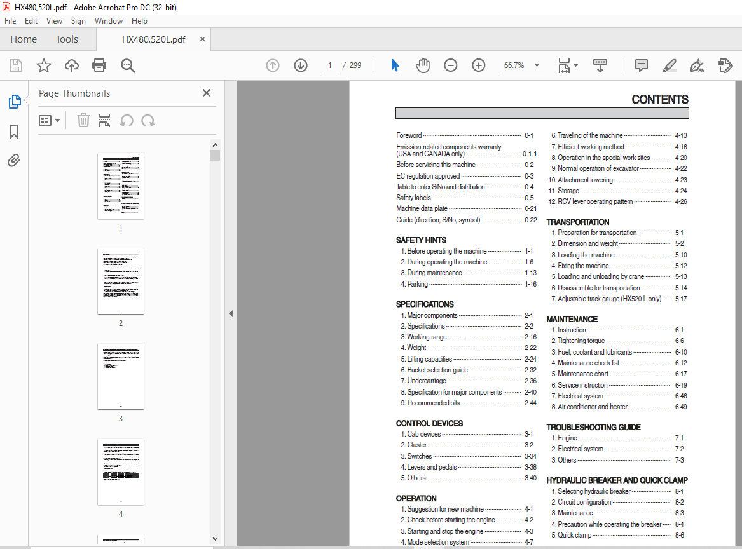Delete selected page with trash icon
The height and width of the screenshot is (549, 742).
point(83,121)
